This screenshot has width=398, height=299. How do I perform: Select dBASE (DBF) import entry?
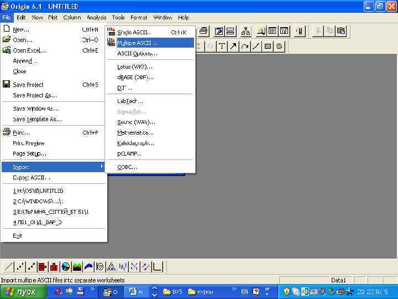[x=150, y=78]
